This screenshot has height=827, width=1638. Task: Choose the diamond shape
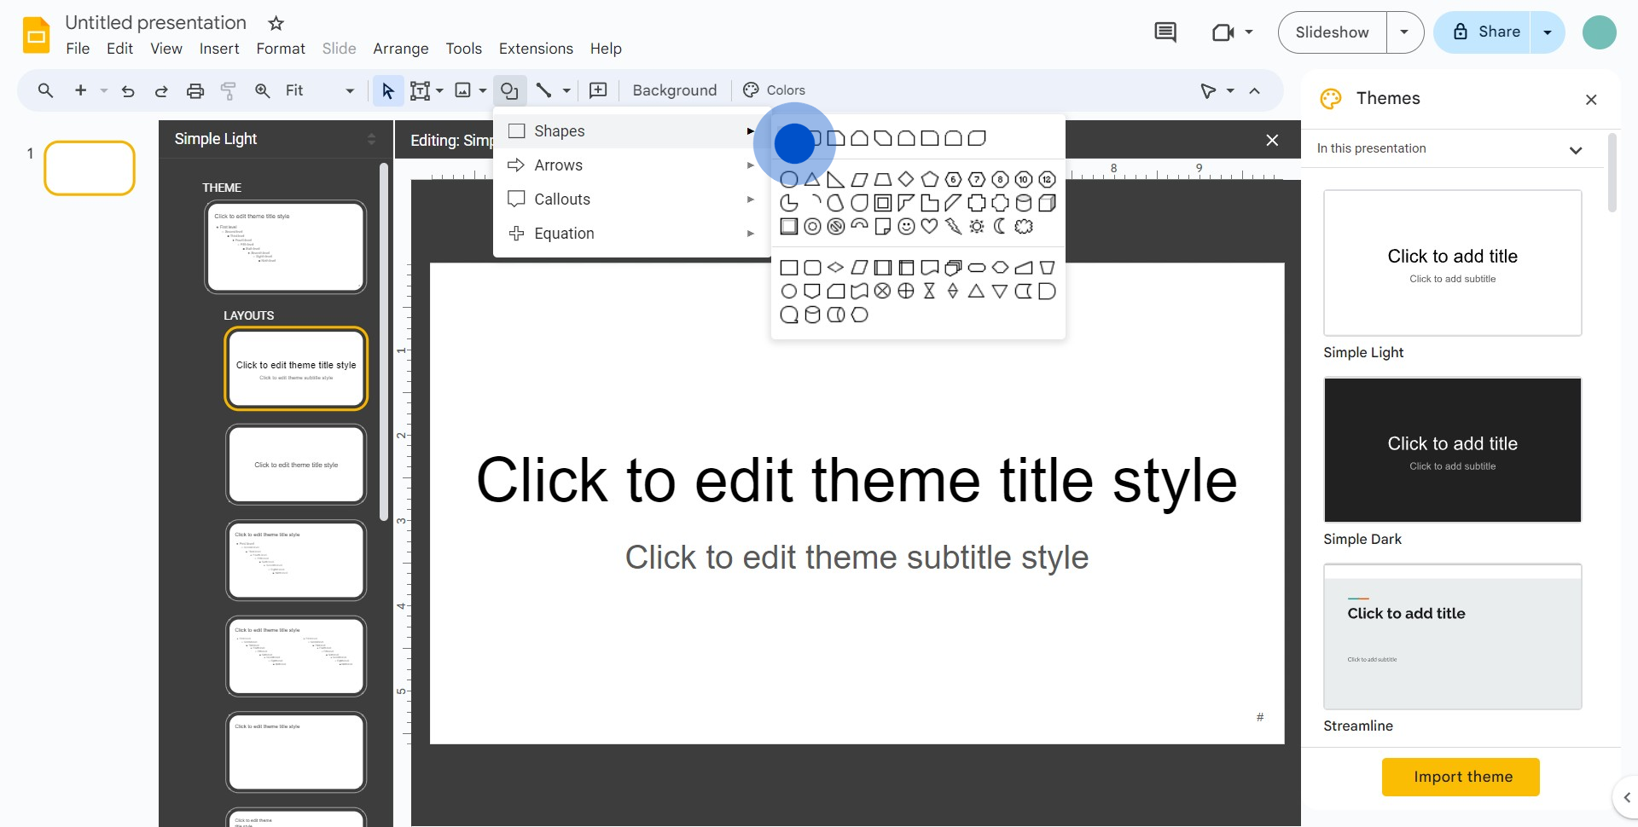906,179
